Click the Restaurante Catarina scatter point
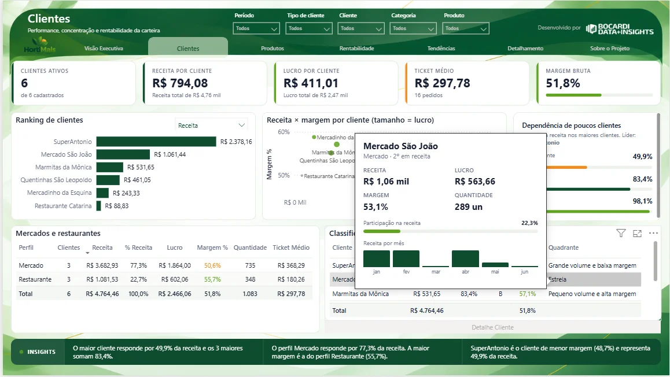Image resolution: width=670 pixels, height=377 pixels. tap(301, 175)
